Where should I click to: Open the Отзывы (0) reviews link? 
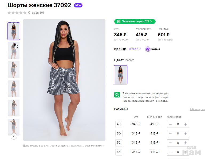pyautogui.click(x=36, y=13)
